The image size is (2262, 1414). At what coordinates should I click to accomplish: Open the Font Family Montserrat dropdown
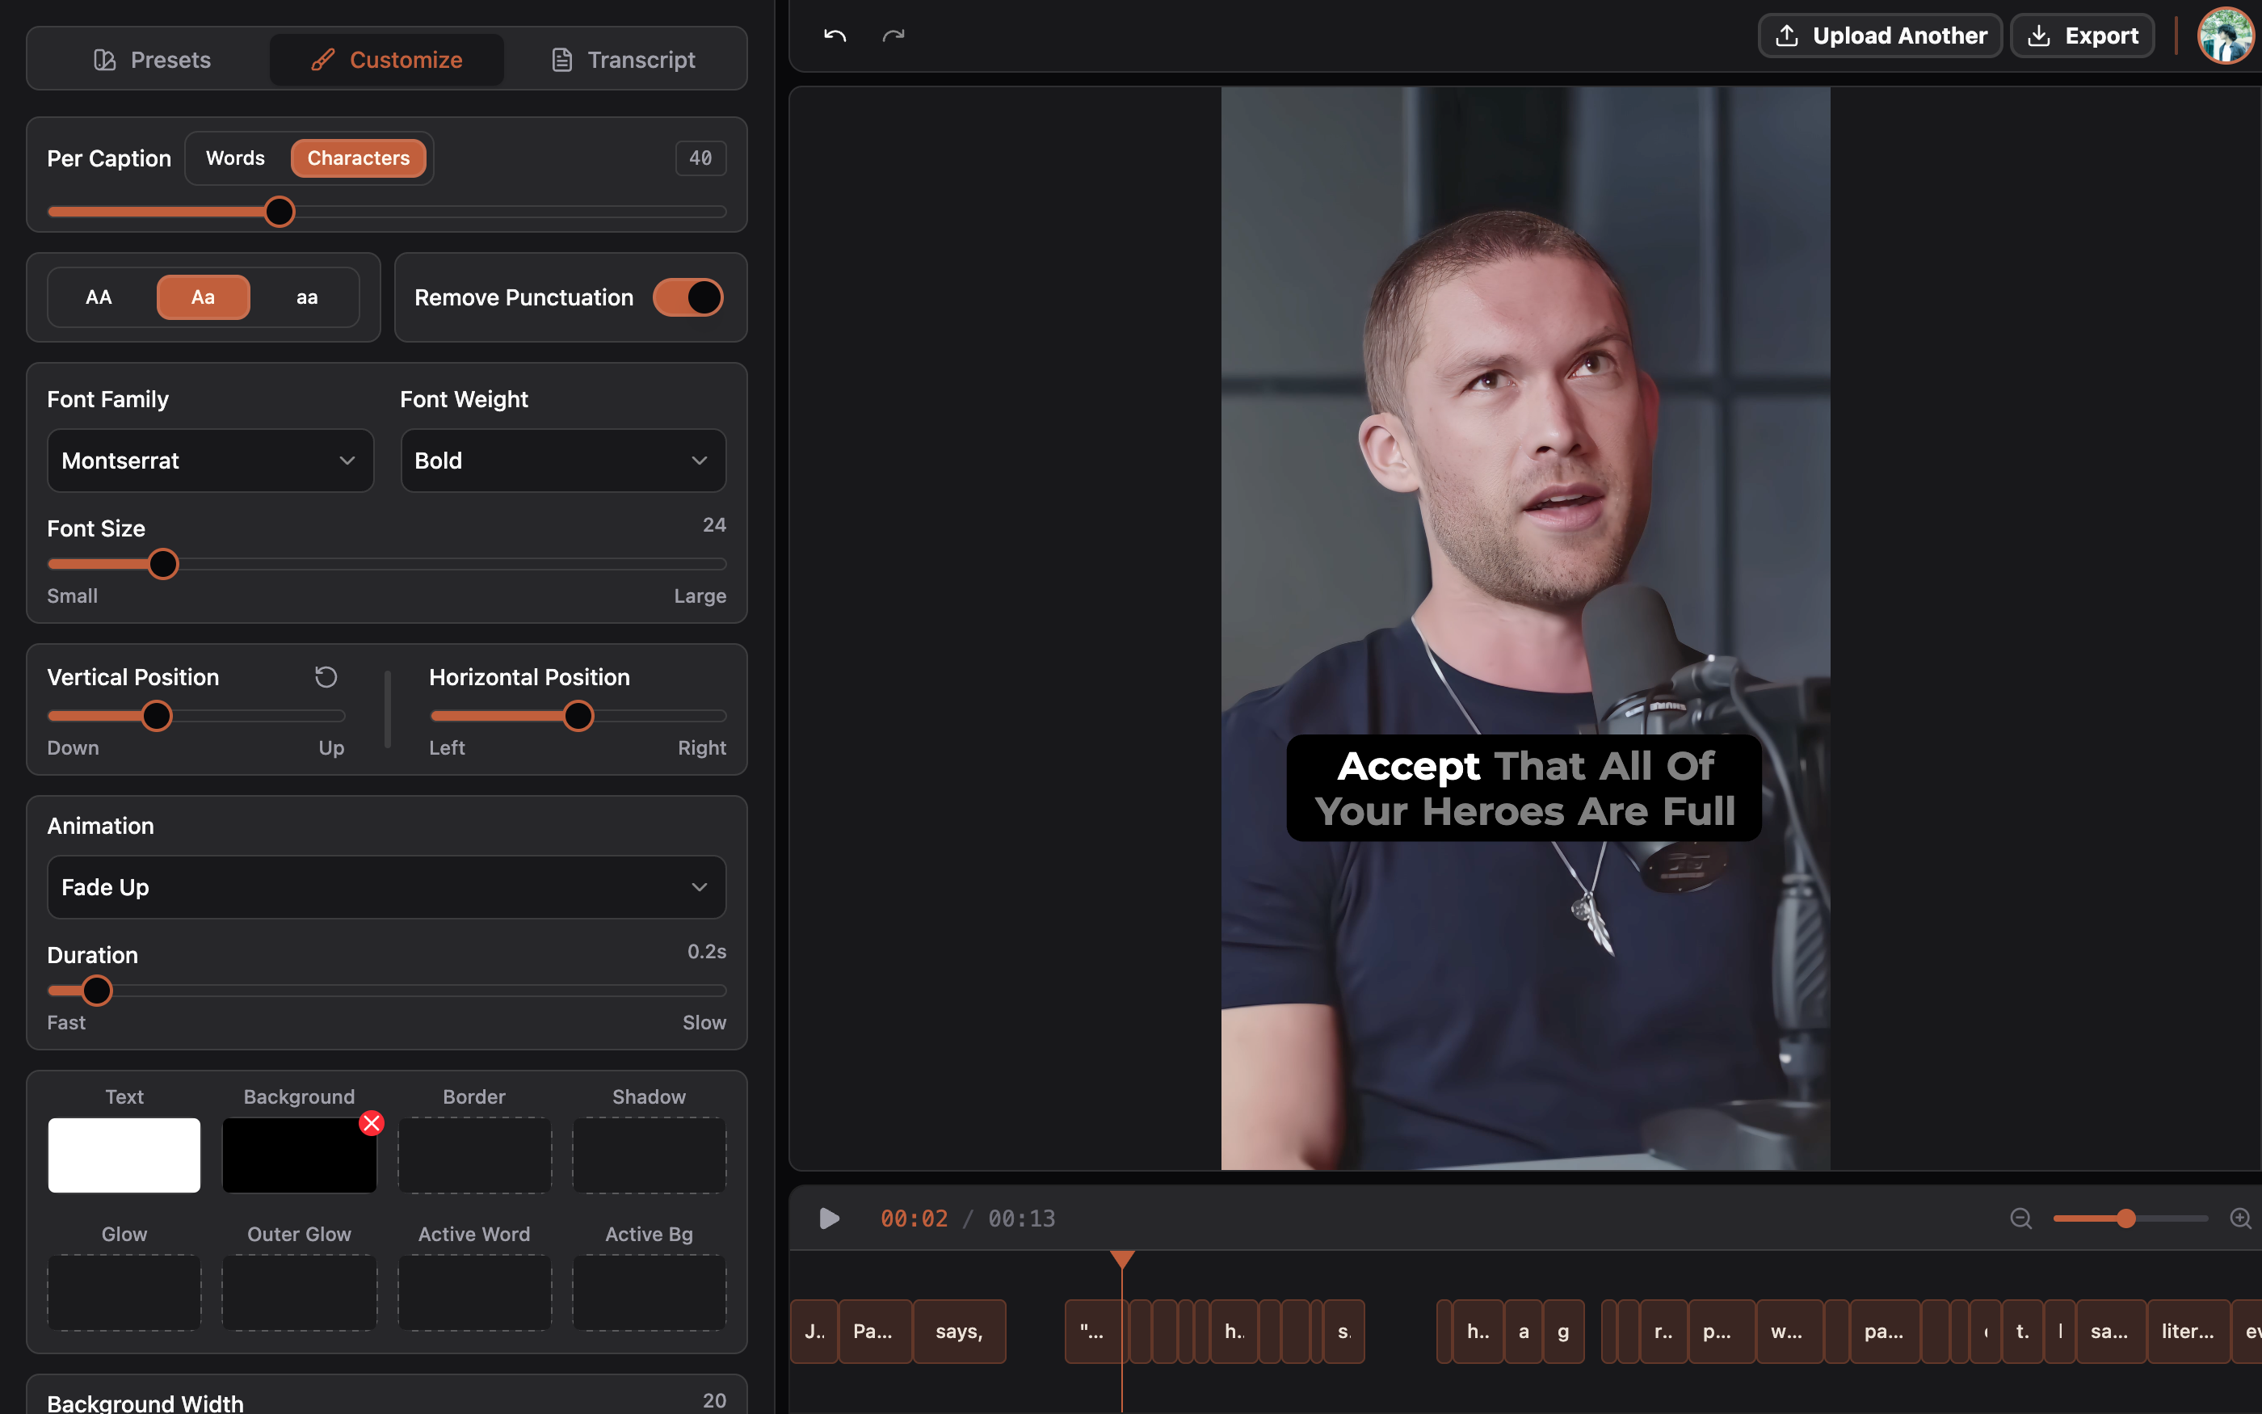[x=210, y=460]
